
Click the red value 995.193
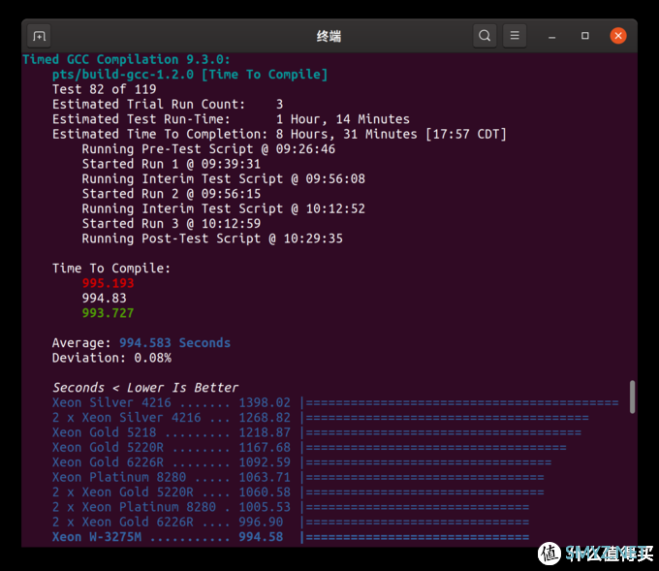pos(108,283)
